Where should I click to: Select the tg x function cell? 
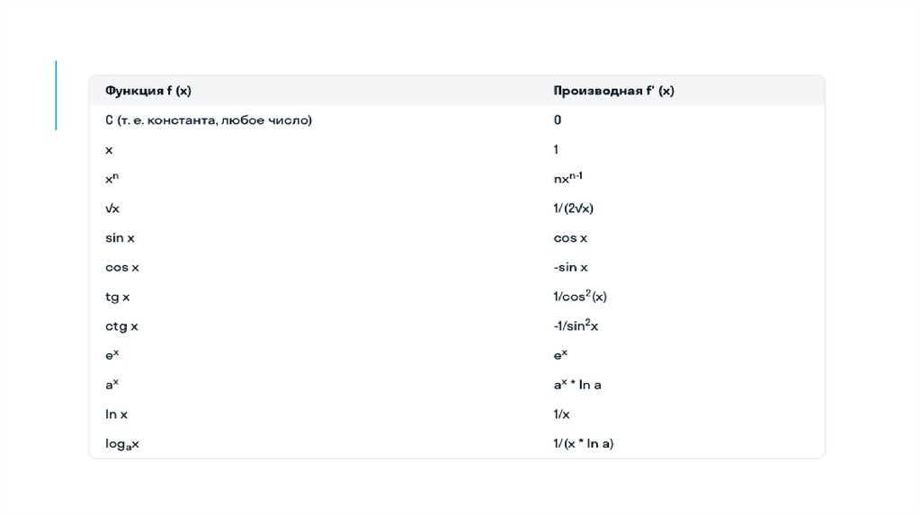(x=118, y=297)
